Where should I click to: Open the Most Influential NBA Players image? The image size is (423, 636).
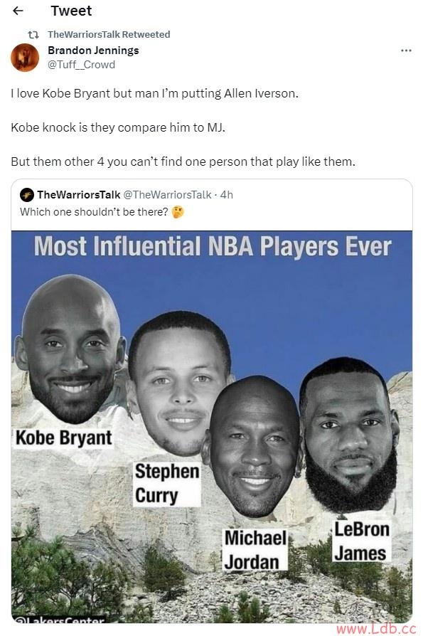pyautogui.click(x=212, y=427)
